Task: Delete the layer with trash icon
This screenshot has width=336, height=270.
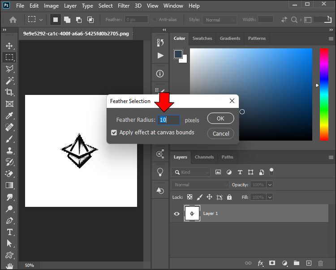Action: [320, 263]
